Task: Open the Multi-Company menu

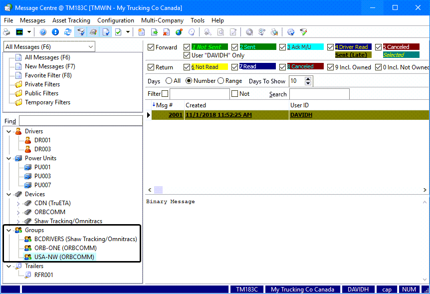Action: tap(162, 20)
